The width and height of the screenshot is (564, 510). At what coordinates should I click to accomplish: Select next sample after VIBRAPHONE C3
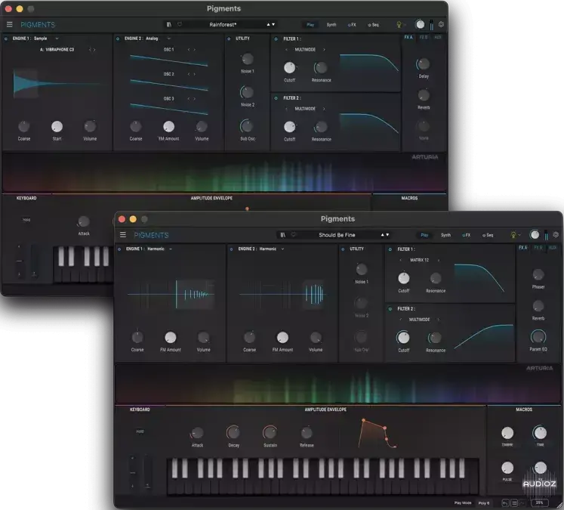point(94,50)
